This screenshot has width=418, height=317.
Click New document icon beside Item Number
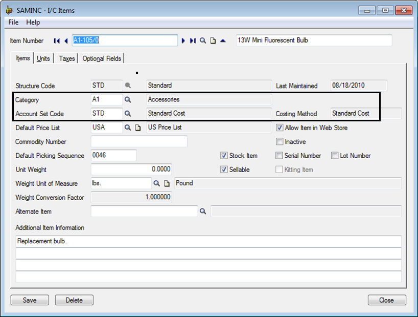213,40
